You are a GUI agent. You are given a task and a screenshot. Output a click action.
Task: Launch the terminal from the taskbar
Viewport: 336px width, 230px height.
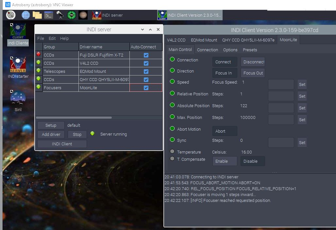click(49, 15)
